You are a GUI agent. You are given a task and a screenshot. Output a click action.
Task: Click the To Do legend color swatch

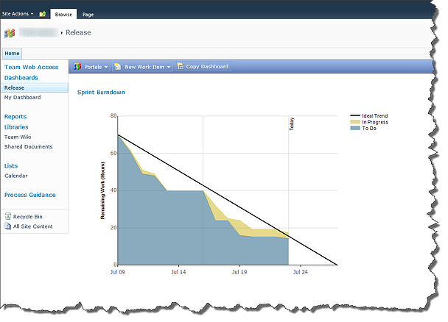click(x=354, y=128)
